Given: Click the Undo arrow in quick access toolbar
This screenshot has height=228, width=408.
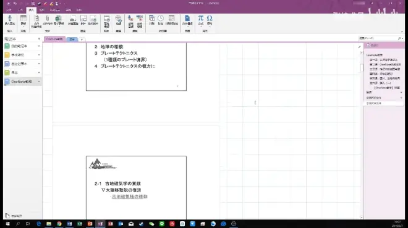Looking at the screenshot, I should [x=15, y=3].
